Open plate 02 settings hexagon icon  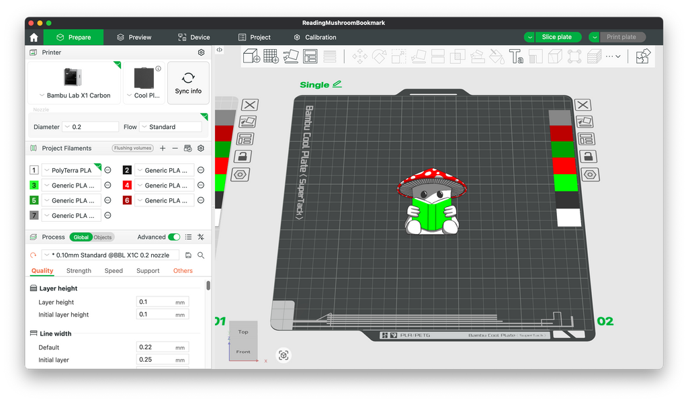pyautogui.click(x=590, y=175)
